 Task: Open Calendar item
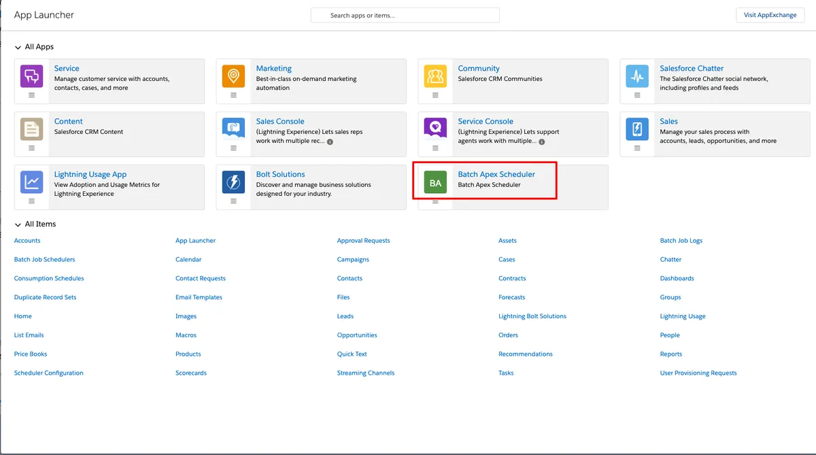(x=188, y=260)
